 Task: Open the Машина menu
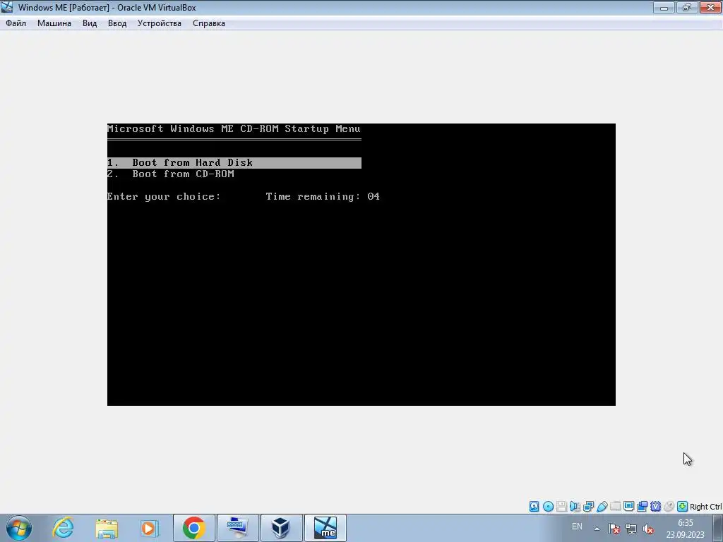[54, 23]
